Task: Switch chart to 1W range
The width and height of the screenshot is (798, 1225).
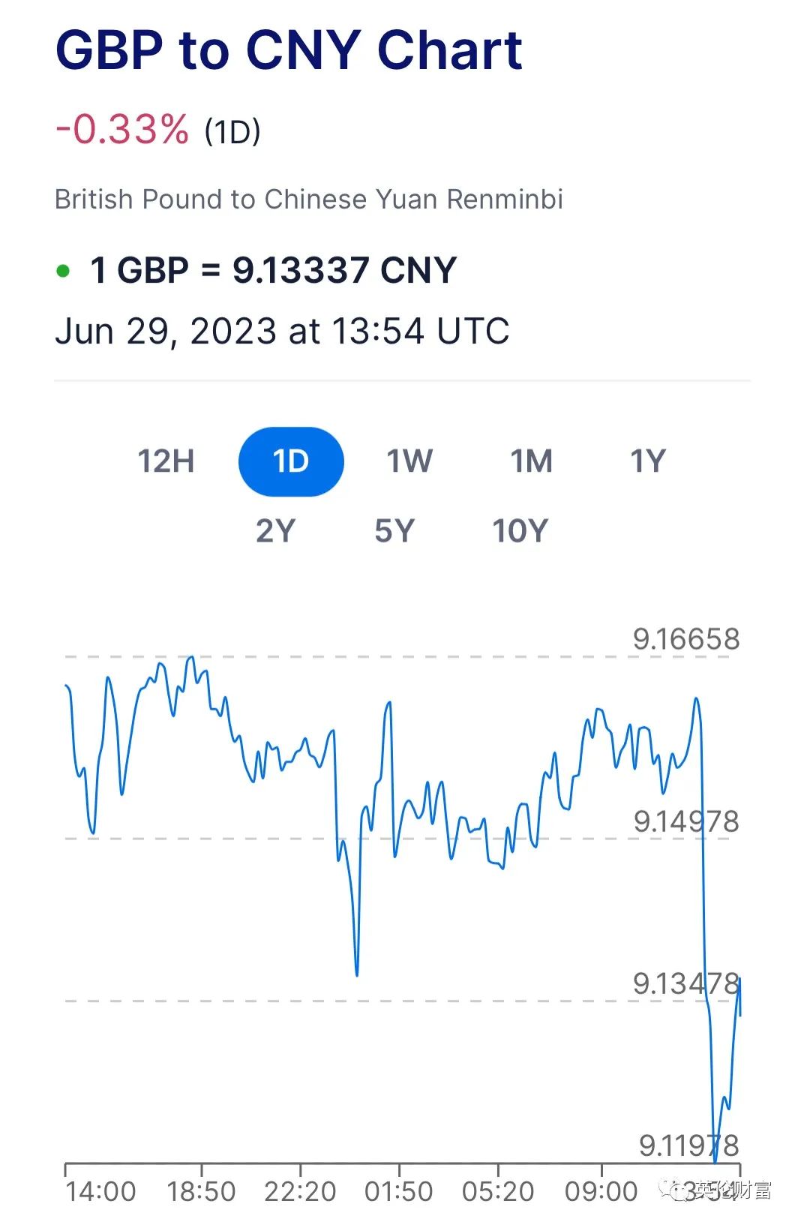Action: tap(409, 461)
